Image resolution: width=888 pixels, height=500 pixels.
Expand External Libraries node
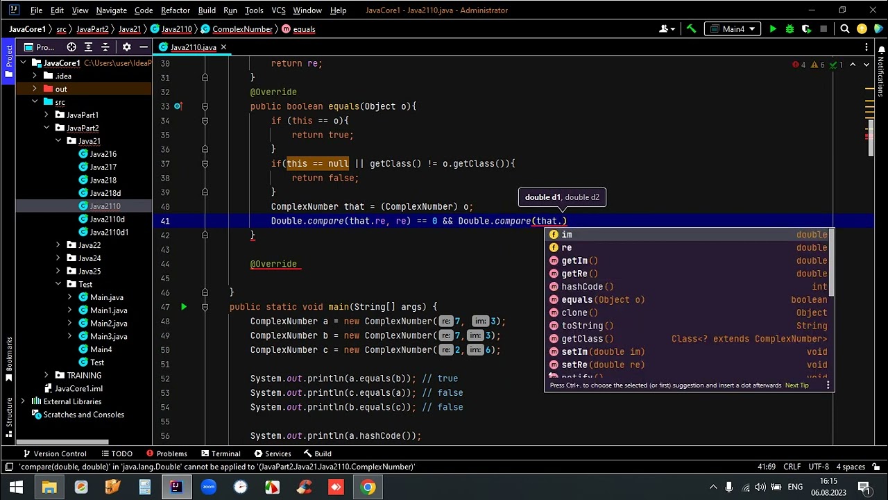23,401
